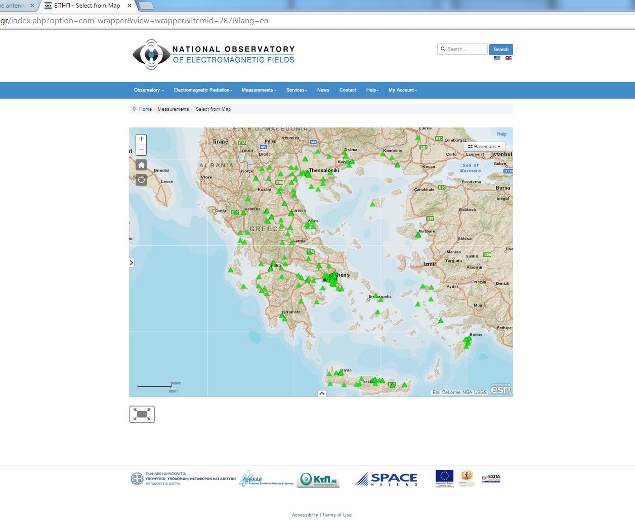This screenshot has height=521, width=635.
Task: Go to the Contact page
Action: click(348, 90)
